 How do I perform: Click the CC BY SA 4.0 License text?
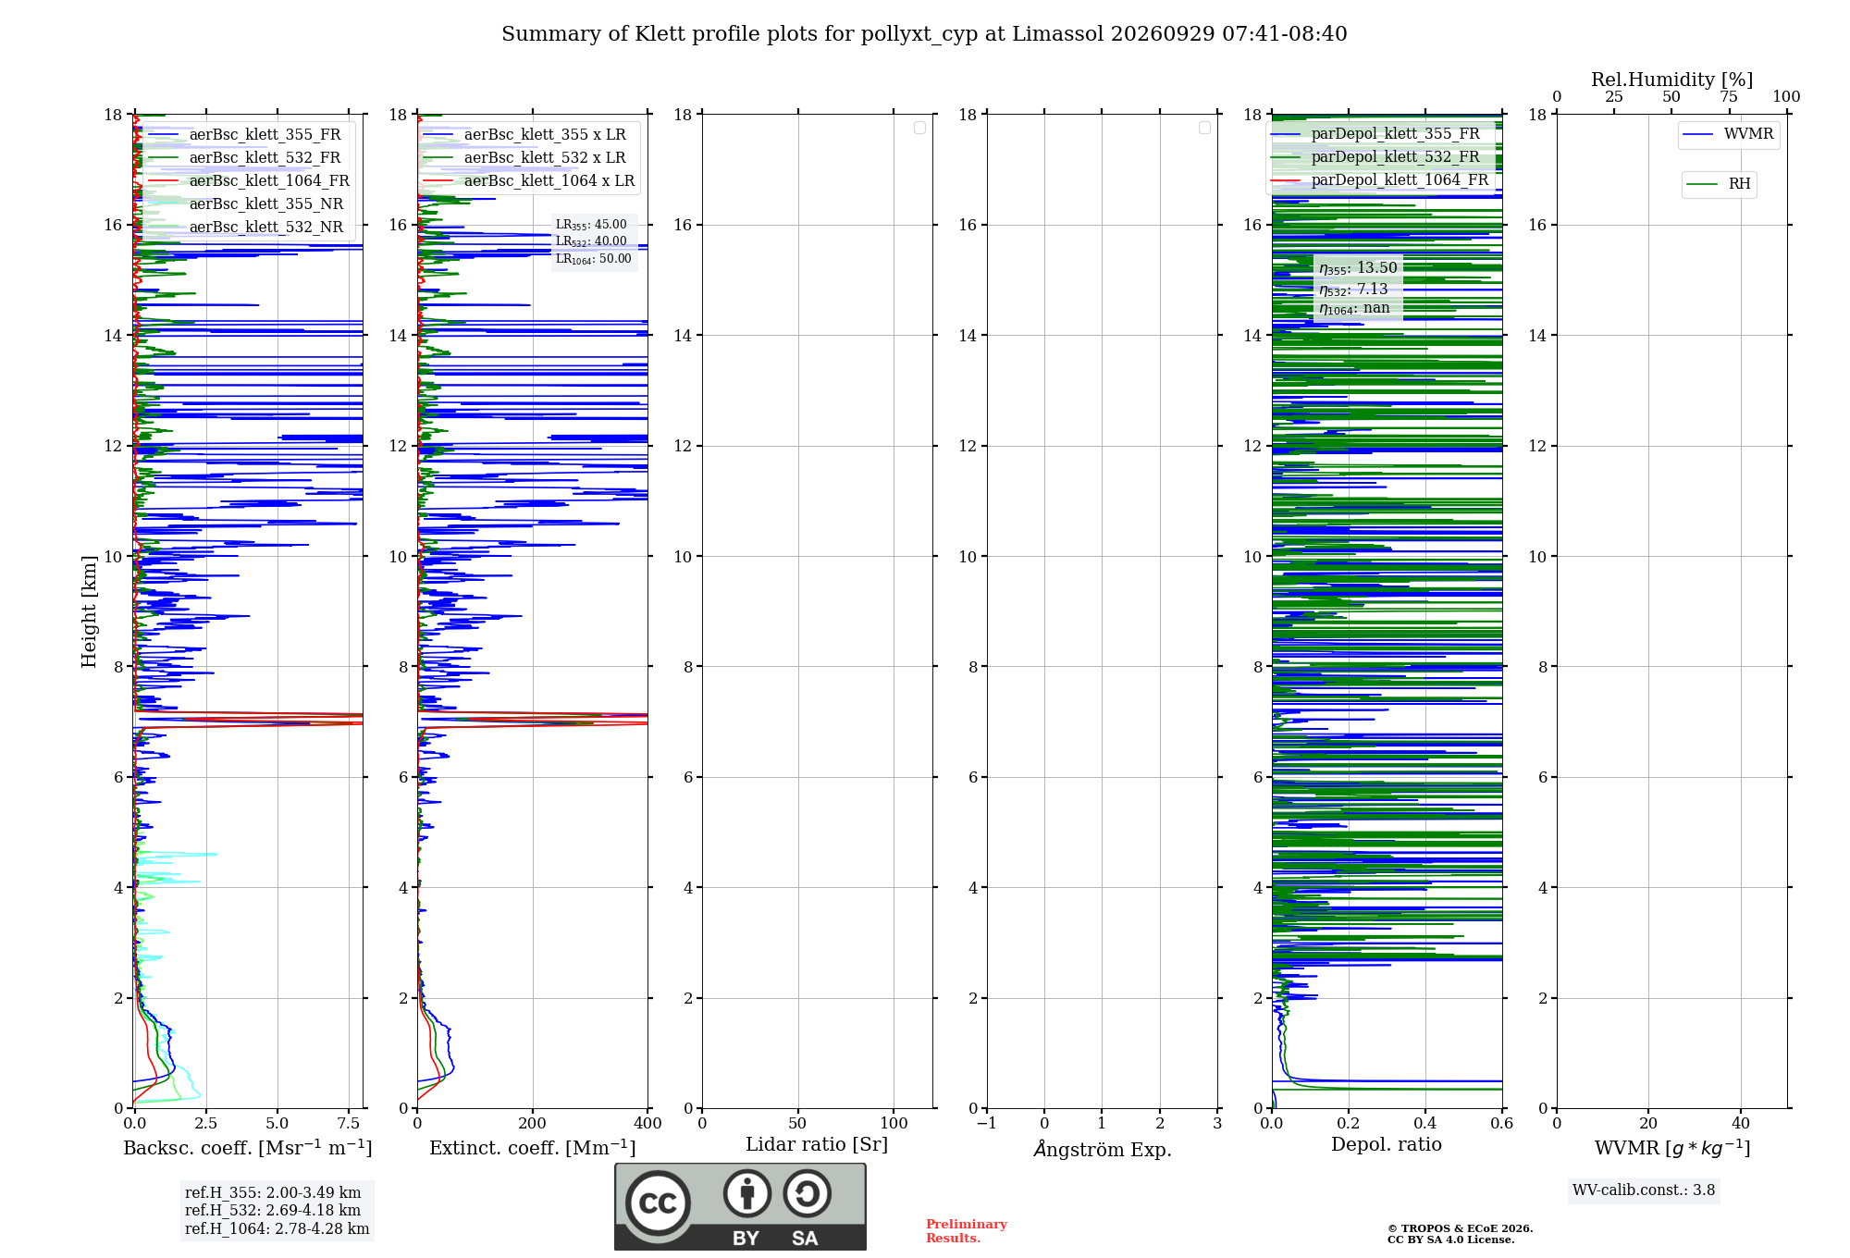[1451, 1239]
